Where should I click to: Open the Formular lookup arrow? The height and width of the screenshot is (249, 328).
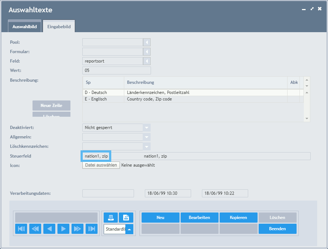(147, 52)
